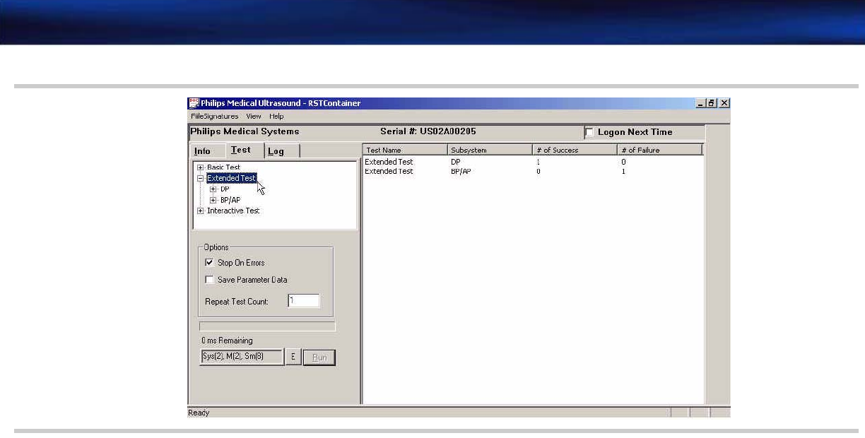Click the Sys(2), M(2), Sm(8) status field
This screenshot has width=865, height=438.
pyautogui.click(x=242, y=357)
